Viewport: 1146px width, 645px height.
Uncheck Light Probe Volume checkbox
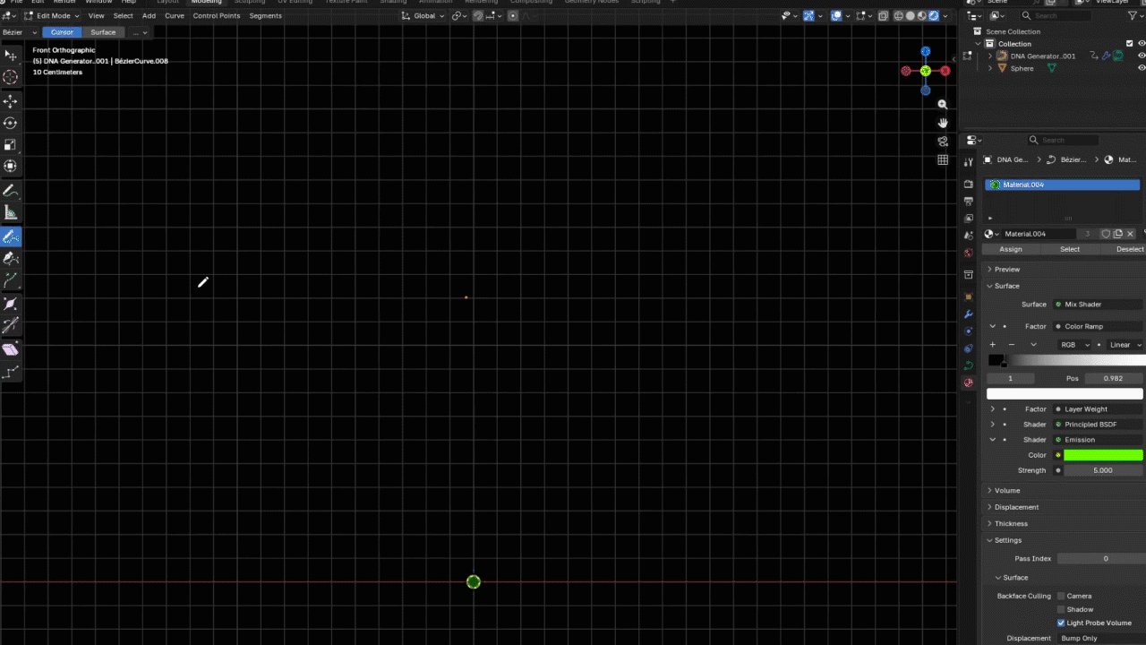[x=1061, y=623]
